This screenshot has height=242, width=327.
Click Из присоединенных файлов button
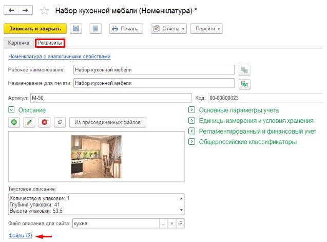click(x=108, y=122)
